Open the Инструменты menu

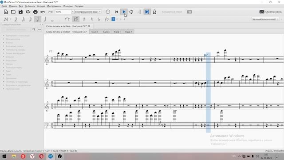click(x=54, y=6)
